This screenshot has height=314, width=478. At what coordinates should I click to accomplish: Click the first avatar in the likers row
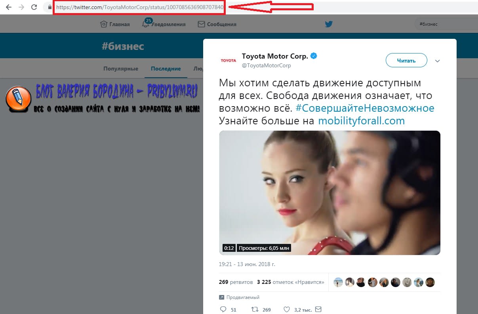pyautogui.click(x=338, y=282)
